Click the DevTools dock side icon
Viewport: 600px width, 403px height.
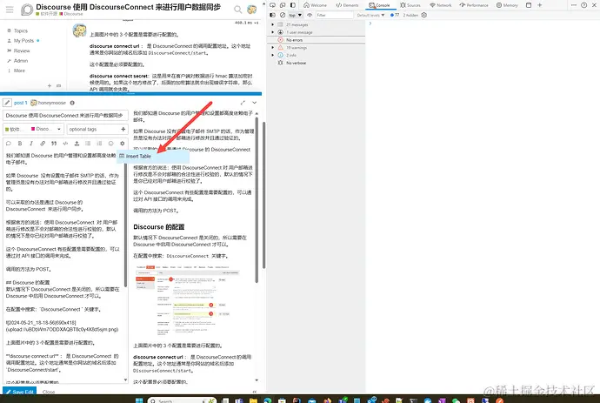click(x=293, y=5)
